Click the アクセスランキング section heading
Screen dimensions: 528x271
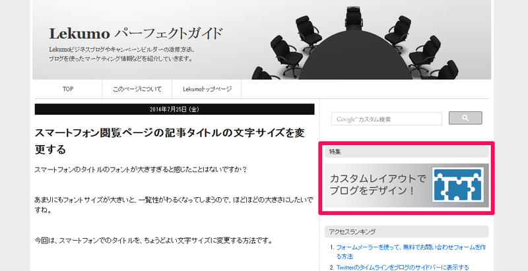pos(407,231)
